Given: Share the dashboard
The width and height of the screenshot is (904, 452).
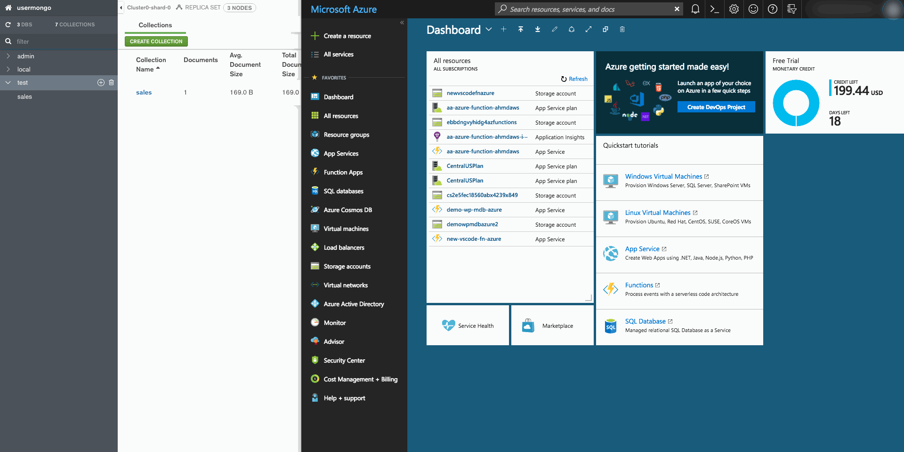Looking at the screenshot, I should pos(571,29).
